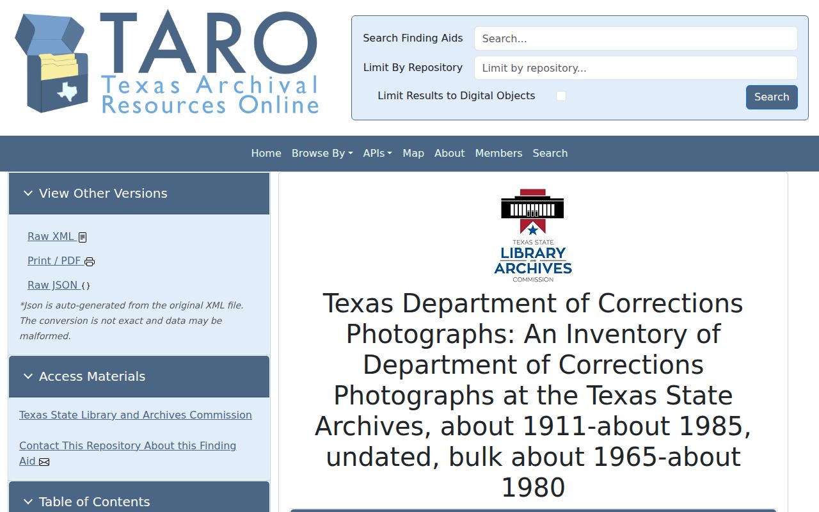Click the Texas State Library and Archives logo

pyautogui.click(x=533, y=236)
